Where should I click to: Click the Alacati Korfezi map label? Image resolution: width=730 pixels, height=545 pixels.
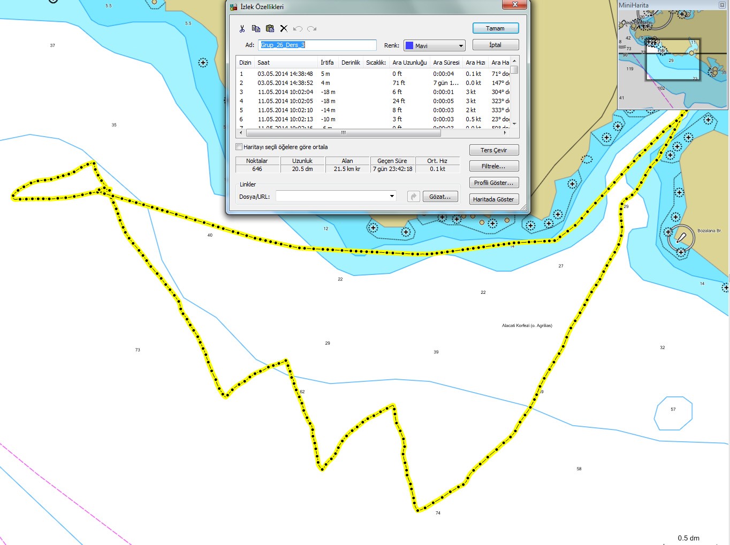pos(527,325)
